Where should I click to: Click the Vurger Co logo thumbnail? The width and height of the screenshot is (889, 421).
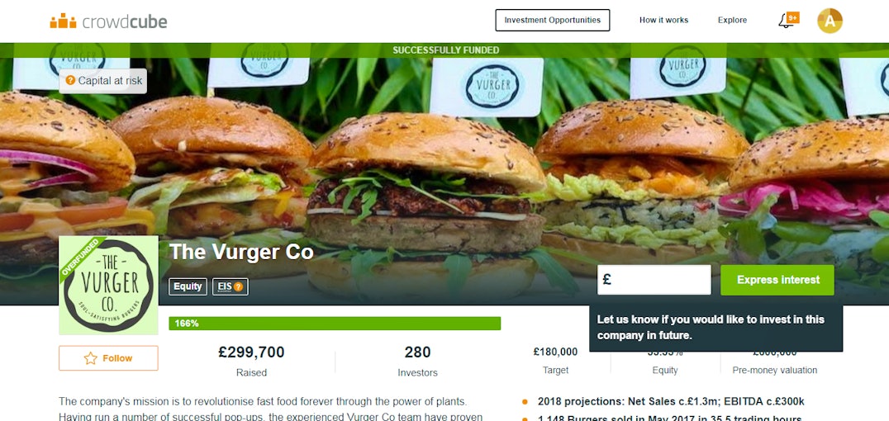tap(108, 285)
